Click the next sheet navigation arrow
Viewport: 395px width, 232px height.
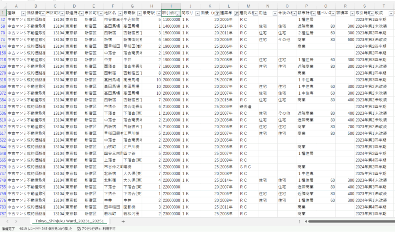click(17, 221)
